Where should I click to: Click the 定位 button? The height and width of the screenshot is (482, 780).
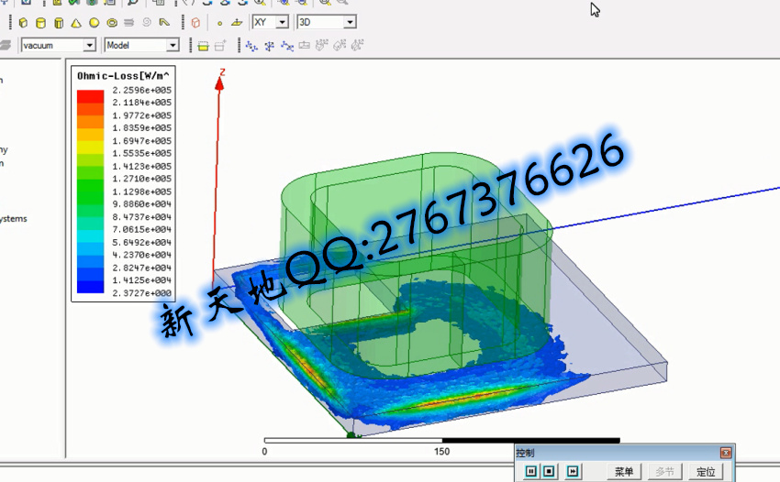point(706,471)
